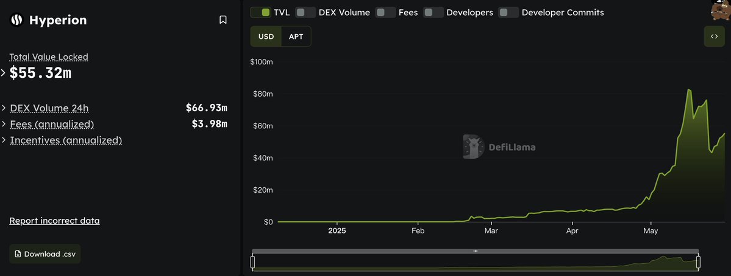
Task: Click the May label on the time axis
Action: (x=650, y=230)
